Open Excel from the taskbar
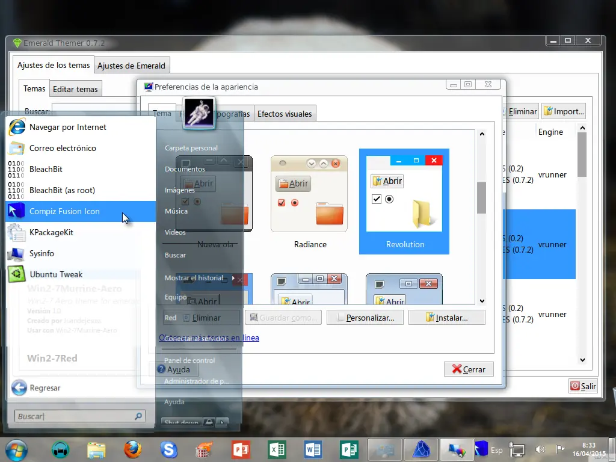Screen dimensions: 616x462 277,450
